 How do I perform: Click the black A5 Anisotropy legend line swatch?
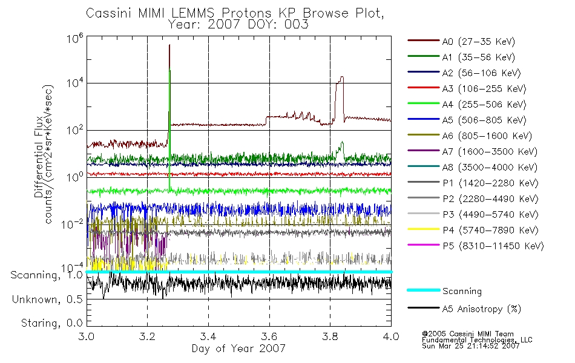424,307
